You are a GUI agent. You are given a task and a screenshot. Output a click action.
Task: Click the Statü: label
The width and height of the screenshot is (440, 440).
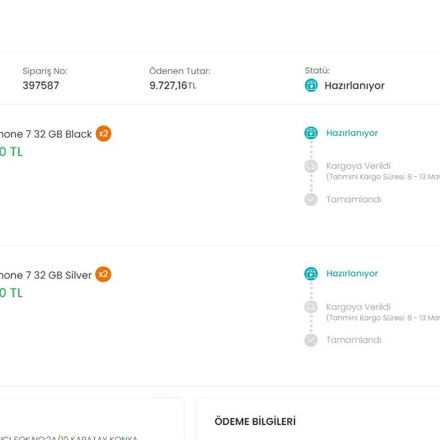317,70
